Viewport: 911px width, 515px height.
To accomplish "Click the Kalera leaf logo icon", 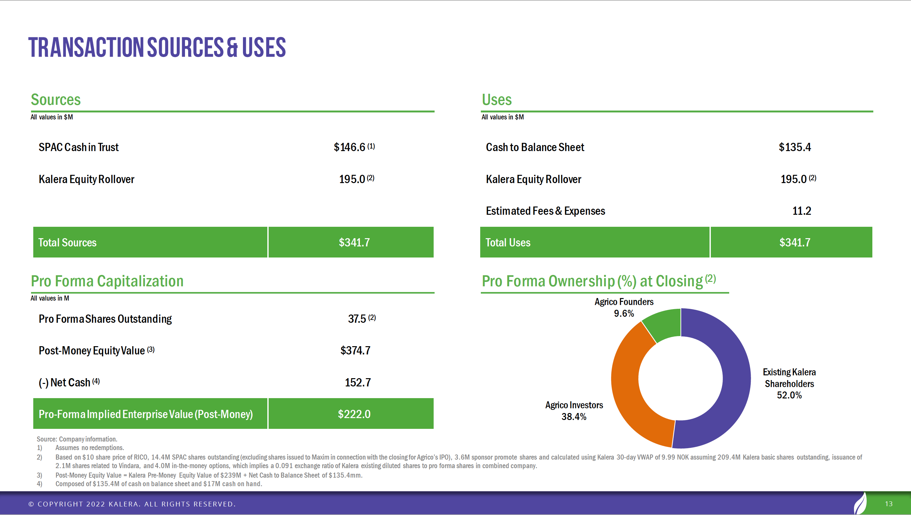I will pos(860,503).
